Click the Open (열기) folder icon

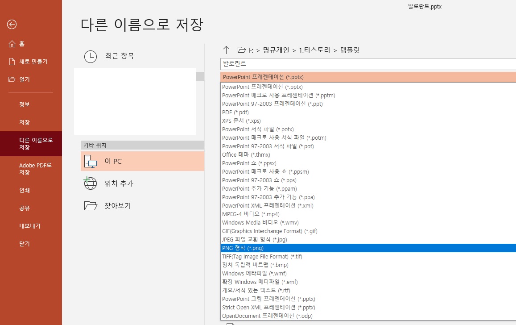point(12,79)
